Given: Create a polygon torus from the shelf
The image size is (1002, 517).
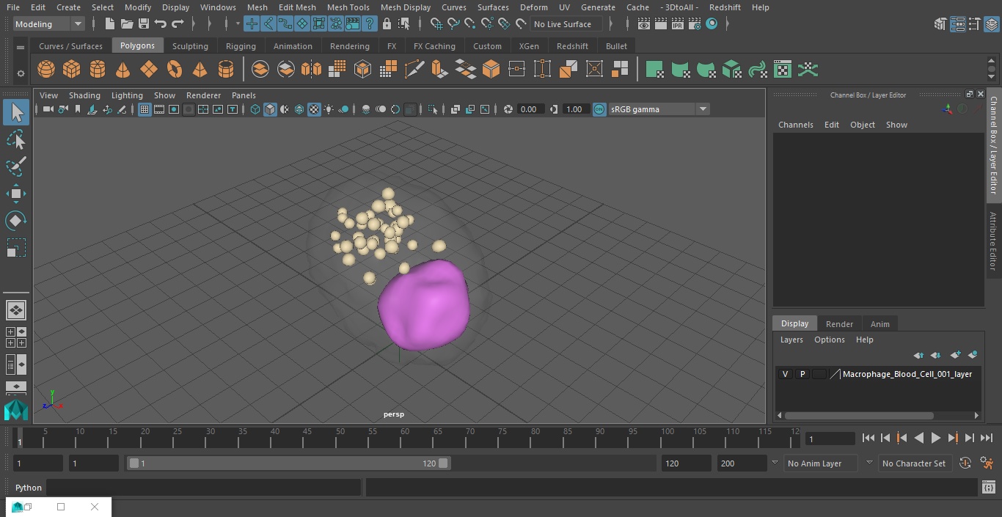Looking at the screenshot, I should 175,70.
